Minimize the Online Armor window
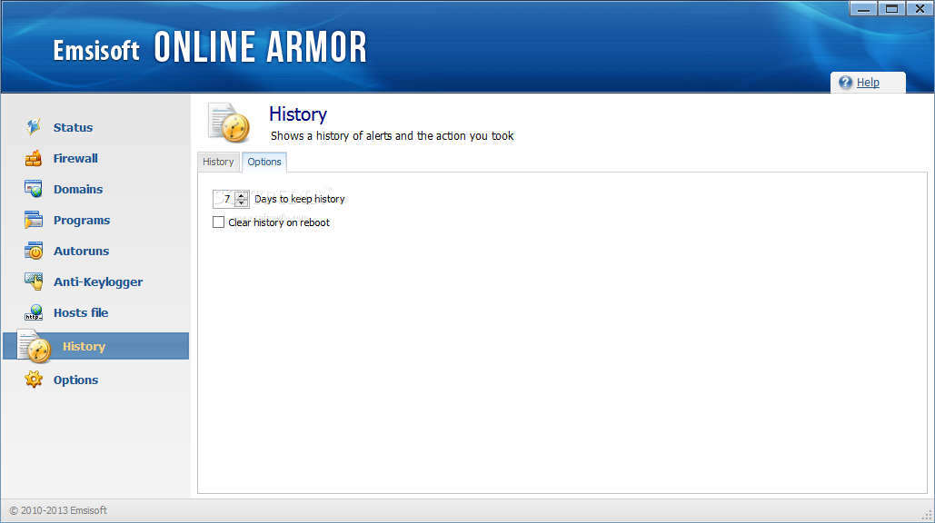The height and width of the screenshot is (523, 935). pyautogui.click(x=863, y=8)
